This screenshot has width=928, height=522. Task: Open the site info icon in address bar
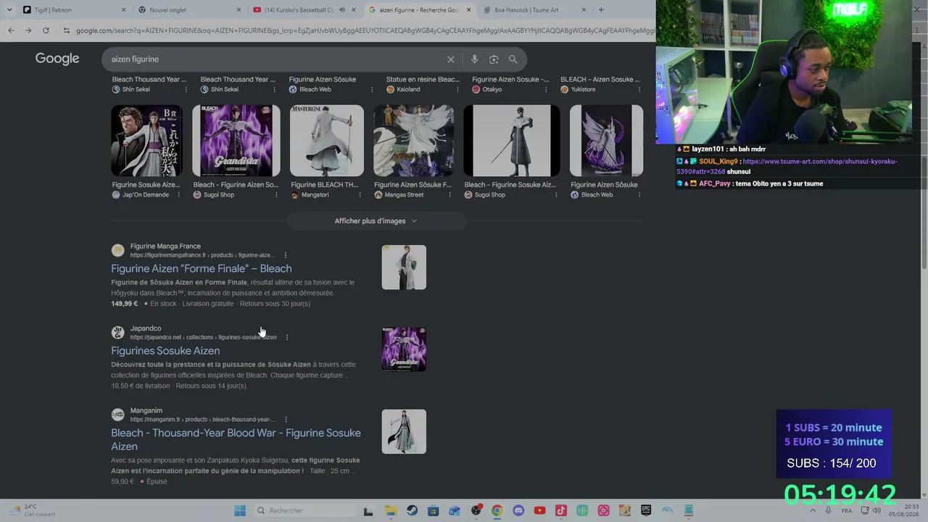[x=67, y=30]
